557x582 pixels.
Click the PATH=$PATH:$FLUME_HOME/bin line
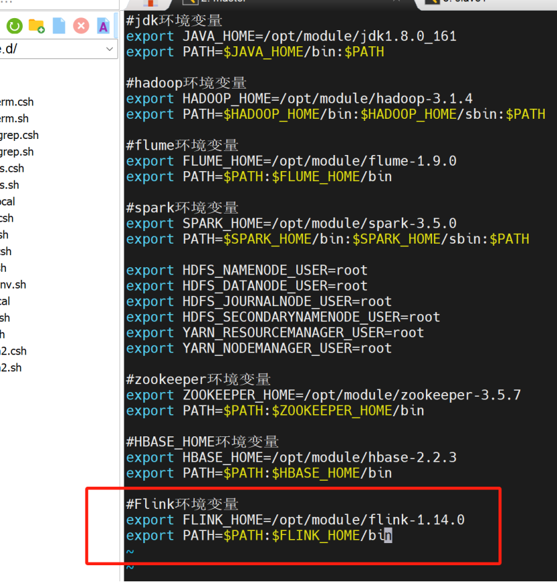(x=259, y=177)
